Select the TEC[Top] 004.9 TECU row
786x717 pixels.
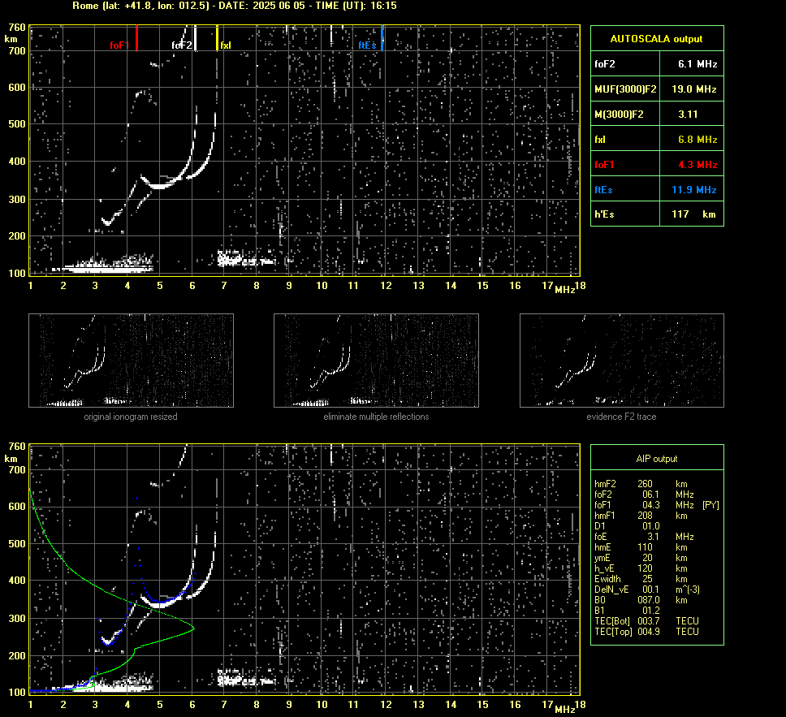646,631
